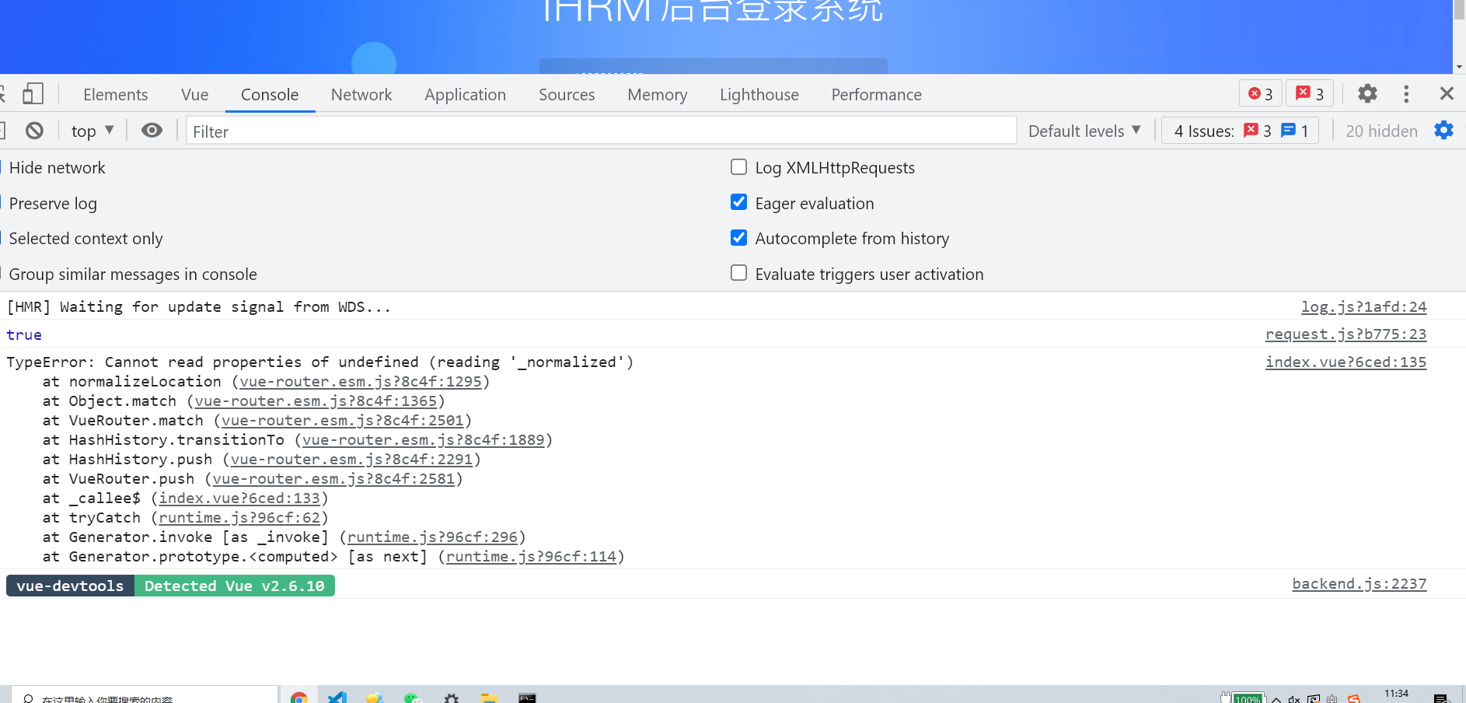Switch to the Network tab

click(x=361, y=94)
